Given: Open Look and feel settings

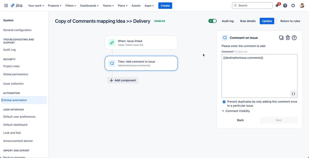Looking at the screenshot, I should 12,133.
